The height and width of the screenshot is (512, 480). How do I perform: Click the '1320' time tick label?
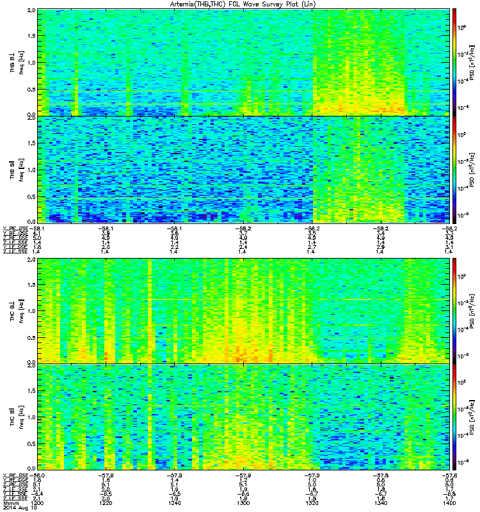point(312,503)
